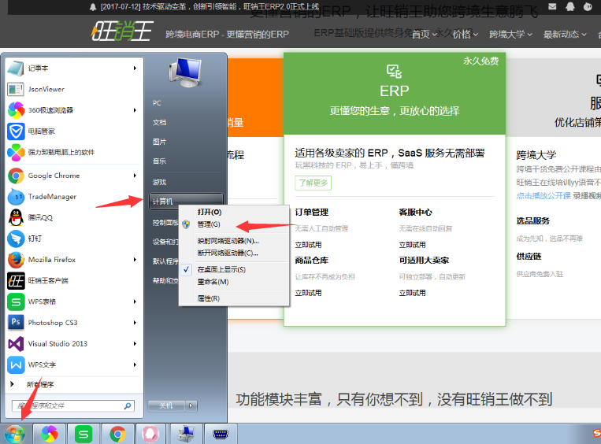Expand the Photoshop CS3 jump list arrow
Image resolution: width=601 pixels, height=444 pixels.
click(135, 323)
